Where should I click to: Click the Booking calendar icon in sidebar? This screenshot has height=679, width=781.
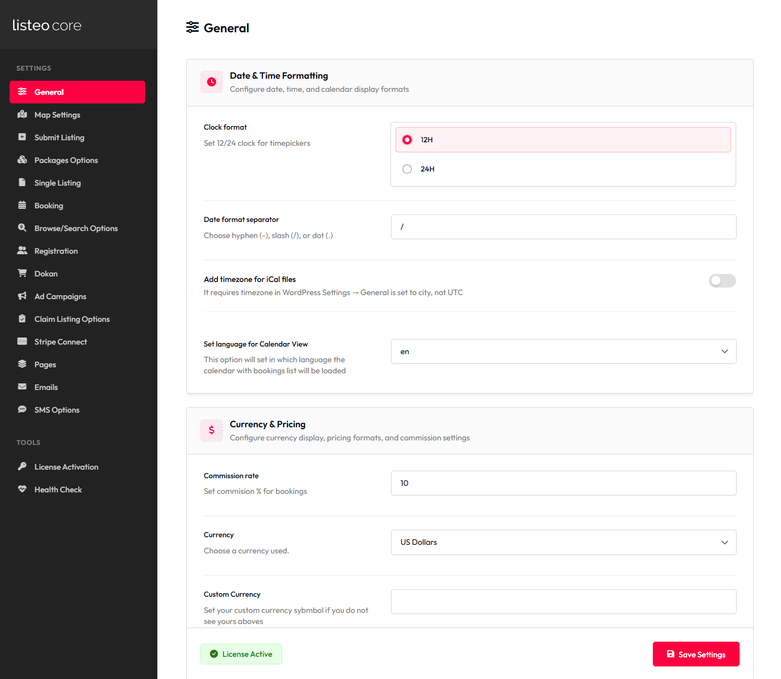pyautogui.click(x=22, y=205)
